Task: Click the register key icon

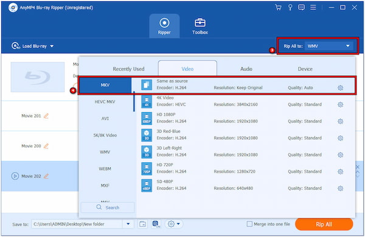Action: [290, 7]
